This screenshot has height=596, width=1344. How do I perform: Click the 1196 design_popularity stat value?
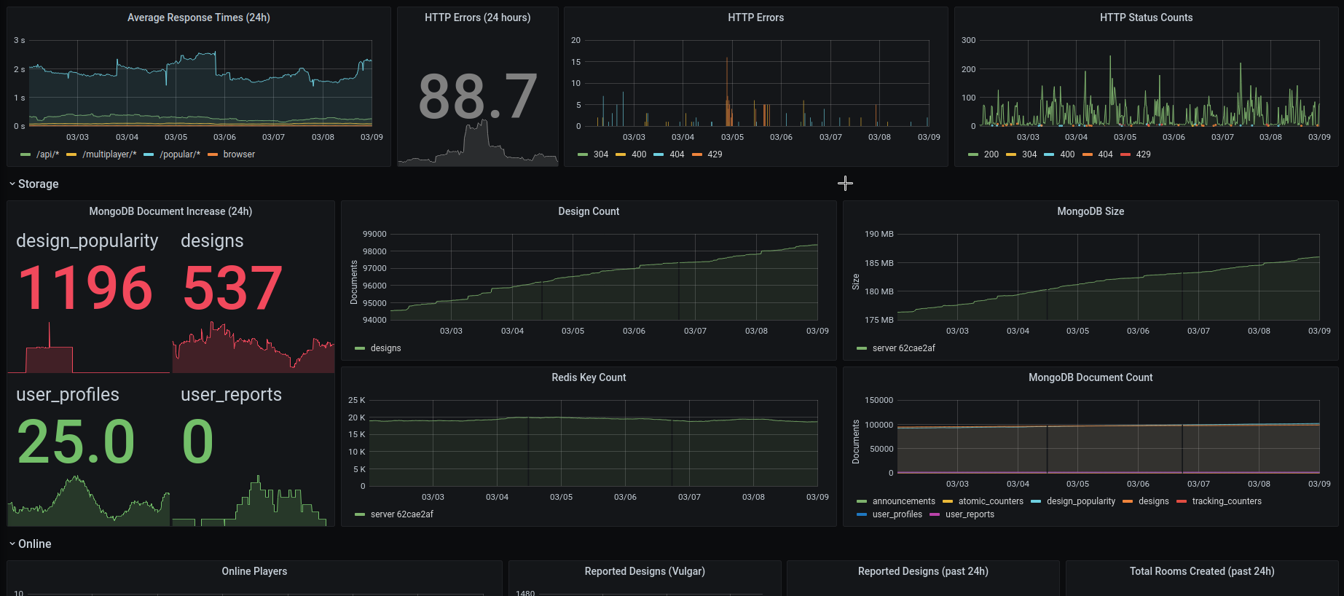[85, 288]
